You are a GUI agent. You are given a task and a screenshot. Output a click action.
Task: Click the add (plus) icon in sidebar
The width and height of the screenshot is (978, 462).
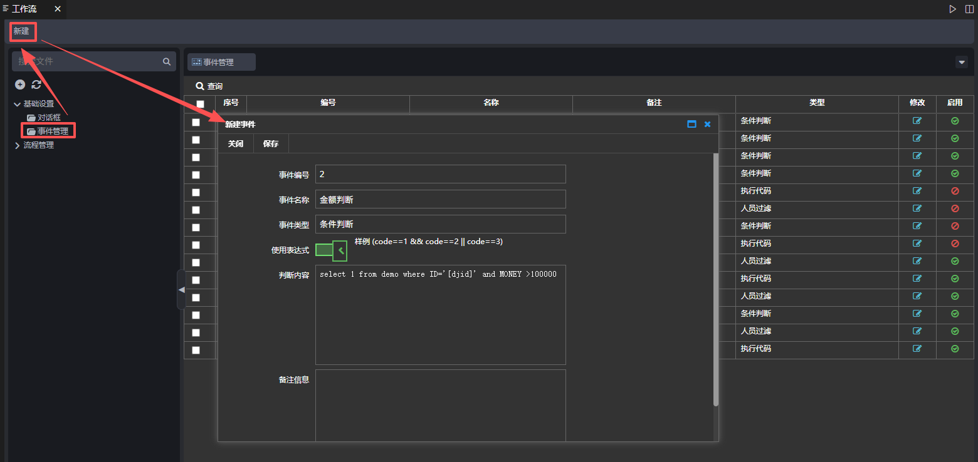point(20,85)
